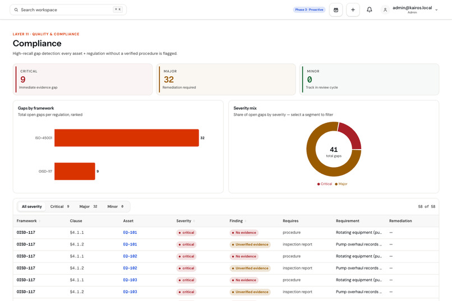This screenshot has height=301, width=452.
Task: Click 'Unverified evidence' badge for EQ-101
Action: [250, 244]
